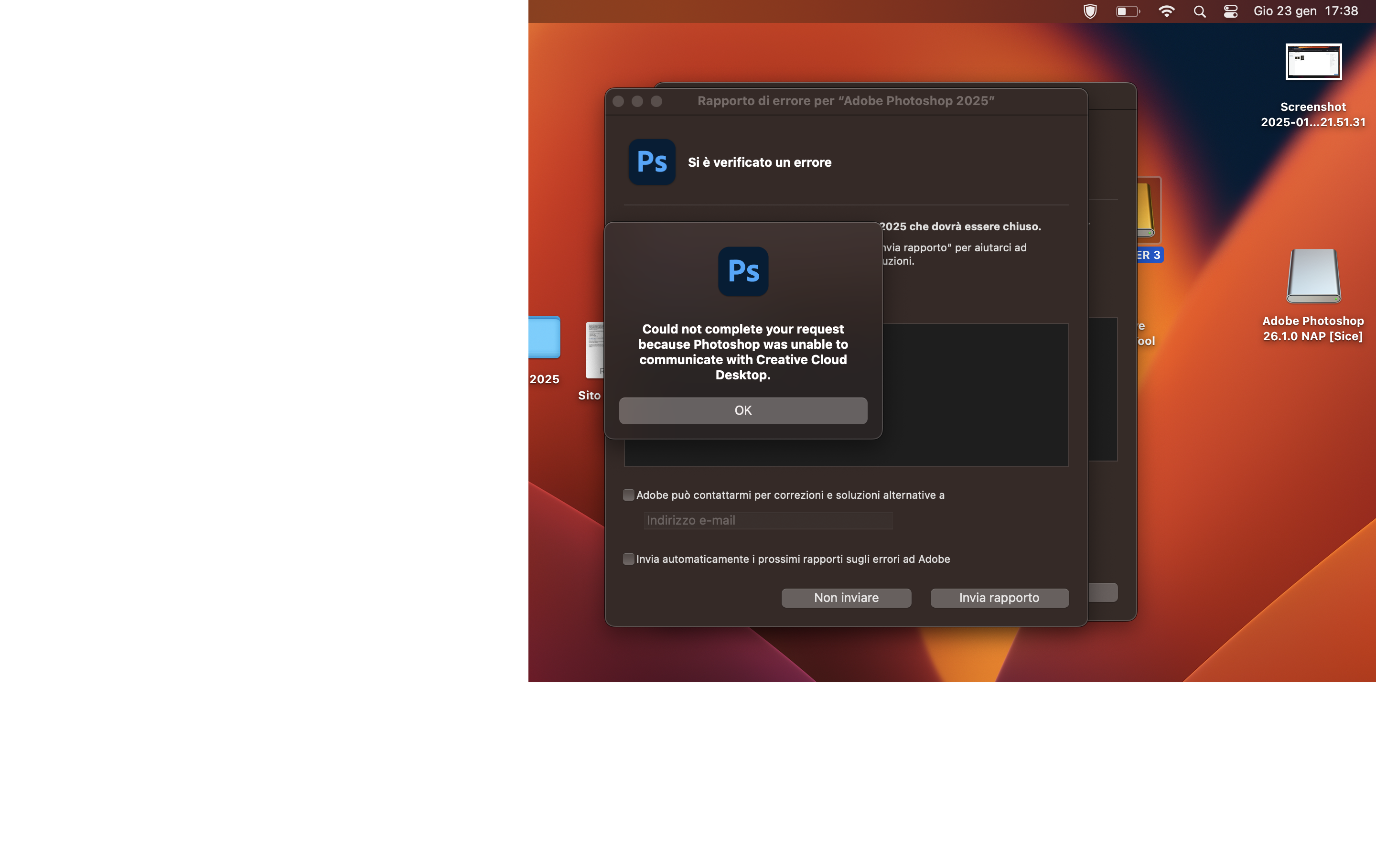Select the Adobe Photoshop 26.1.0 NAP disk icon
This screenshot has width=1376, height=860.
[1313, 277]
